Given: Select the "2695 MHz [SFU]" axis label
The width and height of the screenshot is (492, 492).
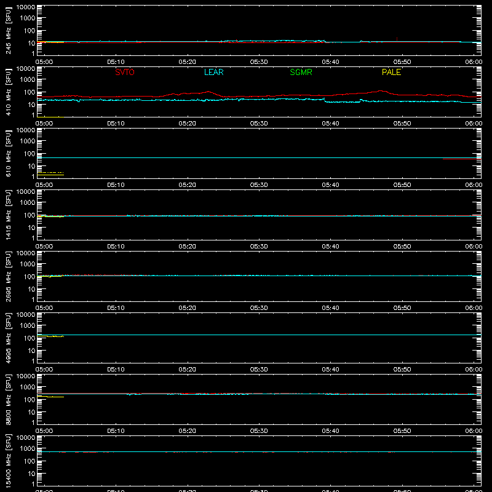Looking at the screenshot, I should pos(8,276).
